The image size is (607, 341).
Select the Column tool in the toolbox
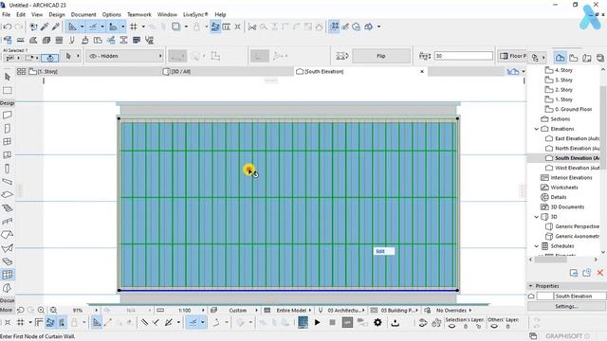[8, 169]
